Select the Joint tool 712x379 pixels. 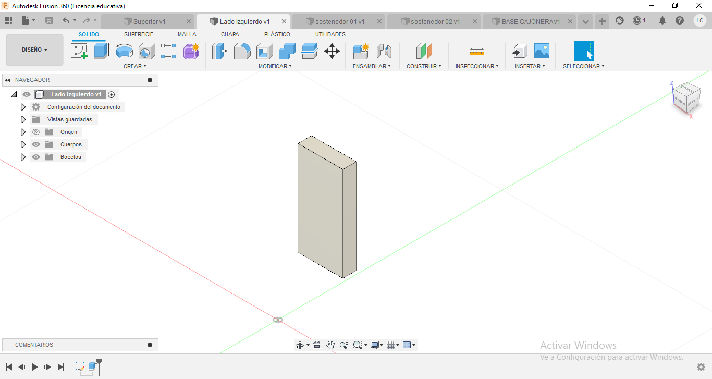coord(384,51)
